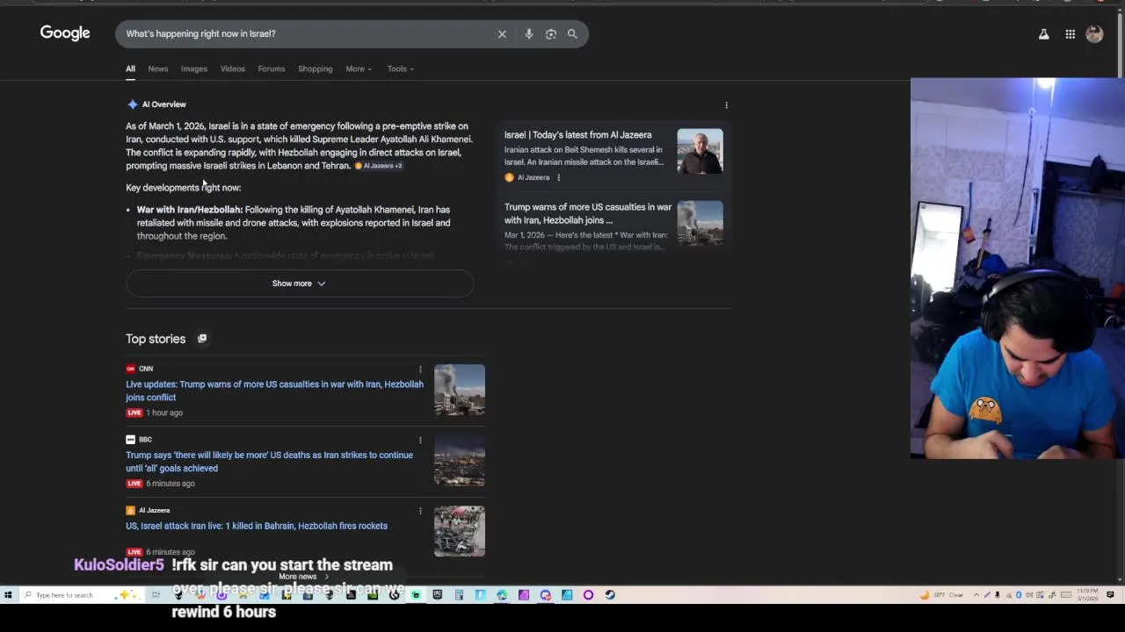Open the purple ring app in taskbar
Image resolution: width=1125 pixels, height=632 pixels.
coord(588,595)
